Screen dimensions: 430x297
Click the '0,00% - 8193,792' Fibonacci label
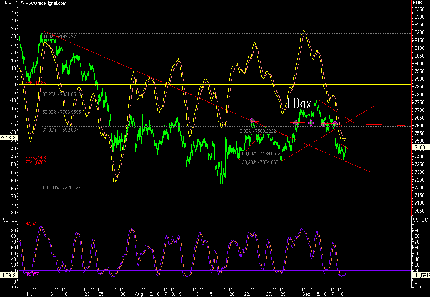pos(59,37)
